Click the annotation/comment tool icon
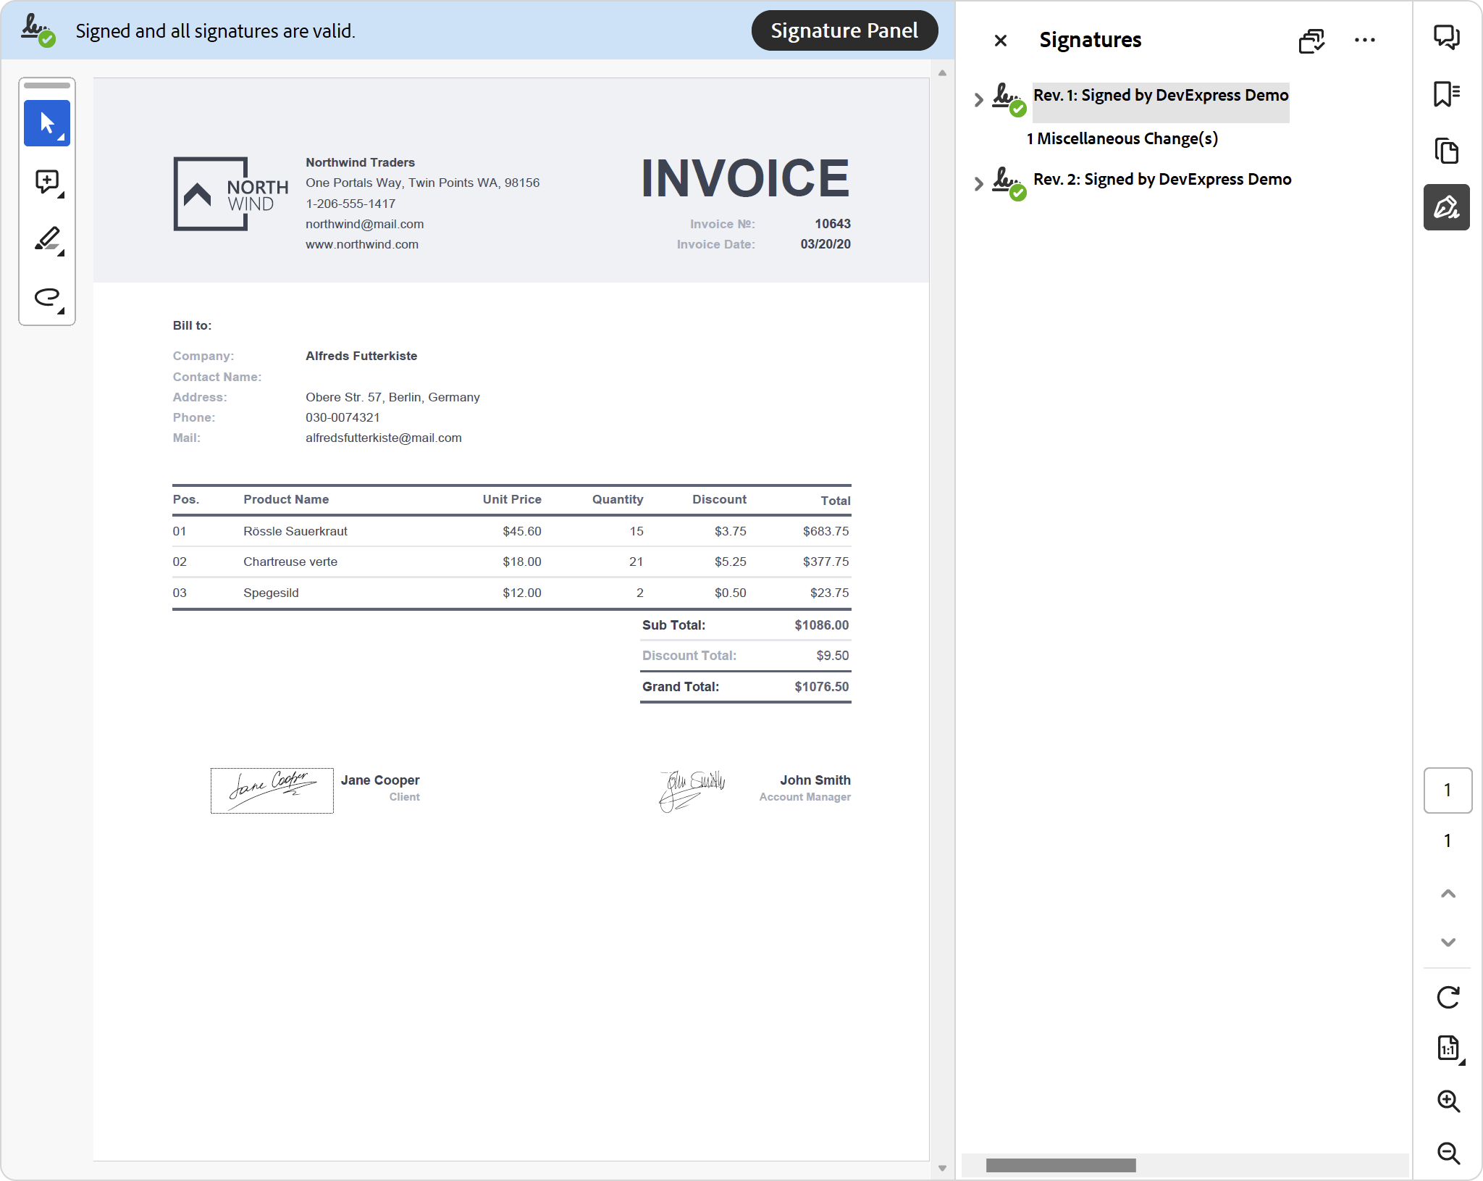The width and height of the screenshot is (1483, 1181). coord(47,182)
